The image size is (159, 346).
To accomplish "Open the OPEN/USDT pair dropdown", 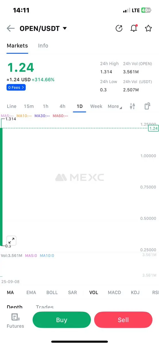I will coord(43,29).
